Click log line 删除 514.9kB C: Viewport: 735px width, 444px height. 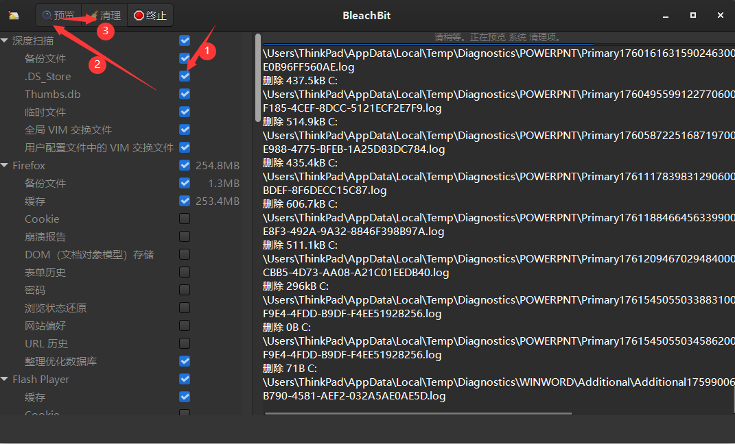300,122
